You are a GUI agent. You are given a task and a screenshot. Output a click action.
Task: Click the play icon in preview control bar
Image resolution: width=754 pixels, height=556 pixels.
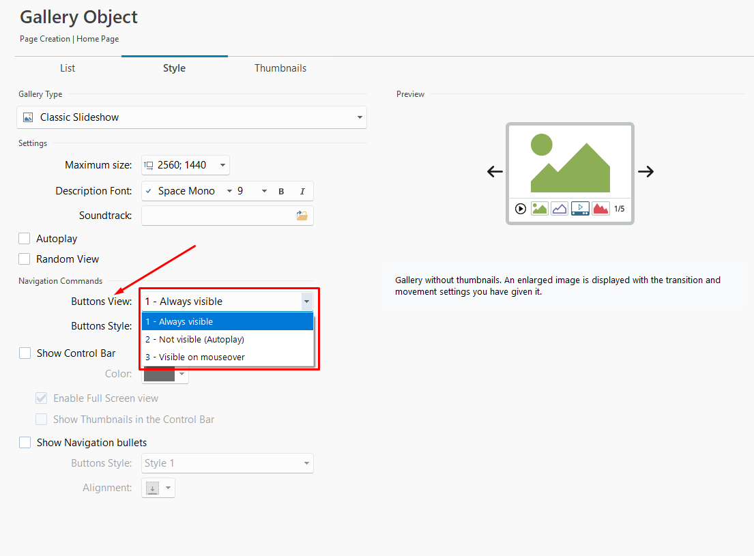coord(521,209)
